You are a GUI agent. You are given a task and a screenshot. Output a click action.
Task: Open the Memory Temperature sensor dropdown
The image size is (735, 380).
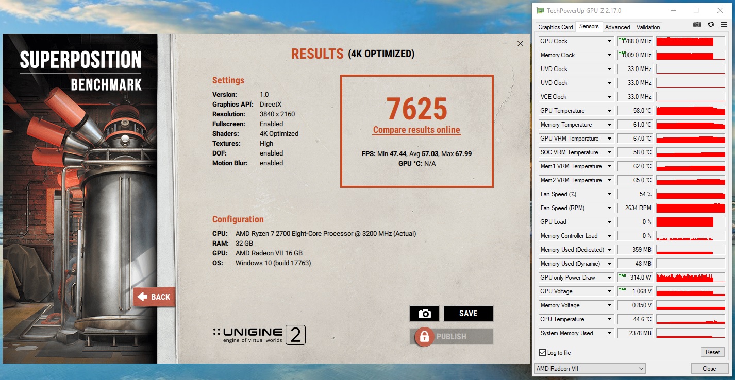pyautogui.click(x=609, y=125)
